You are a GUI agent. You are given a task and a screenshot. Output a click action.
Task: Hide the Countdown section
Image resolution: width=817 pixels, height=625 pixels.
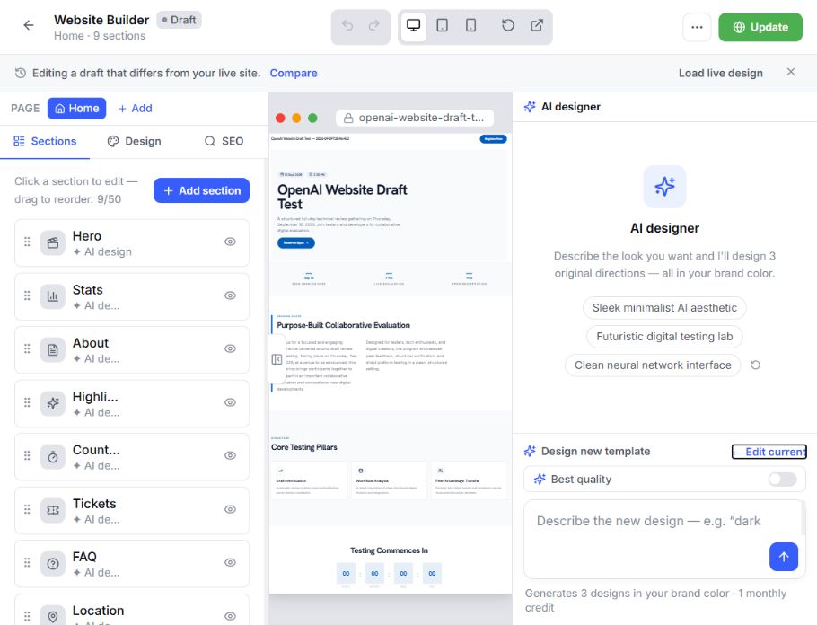tap(231, 455)
